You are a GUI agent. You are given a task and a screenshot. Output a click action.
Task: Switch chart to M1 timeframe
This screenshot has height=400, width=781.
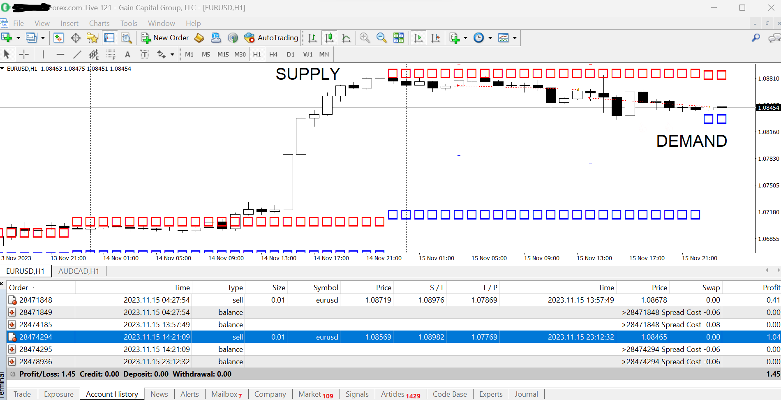pyautogui.click(x=189, y=54)
